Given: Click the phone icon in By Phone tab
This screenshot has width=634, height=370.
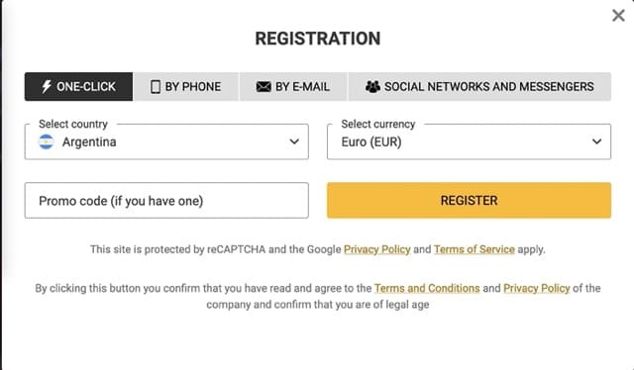Looking at the screenshot, I should [156, 86].
